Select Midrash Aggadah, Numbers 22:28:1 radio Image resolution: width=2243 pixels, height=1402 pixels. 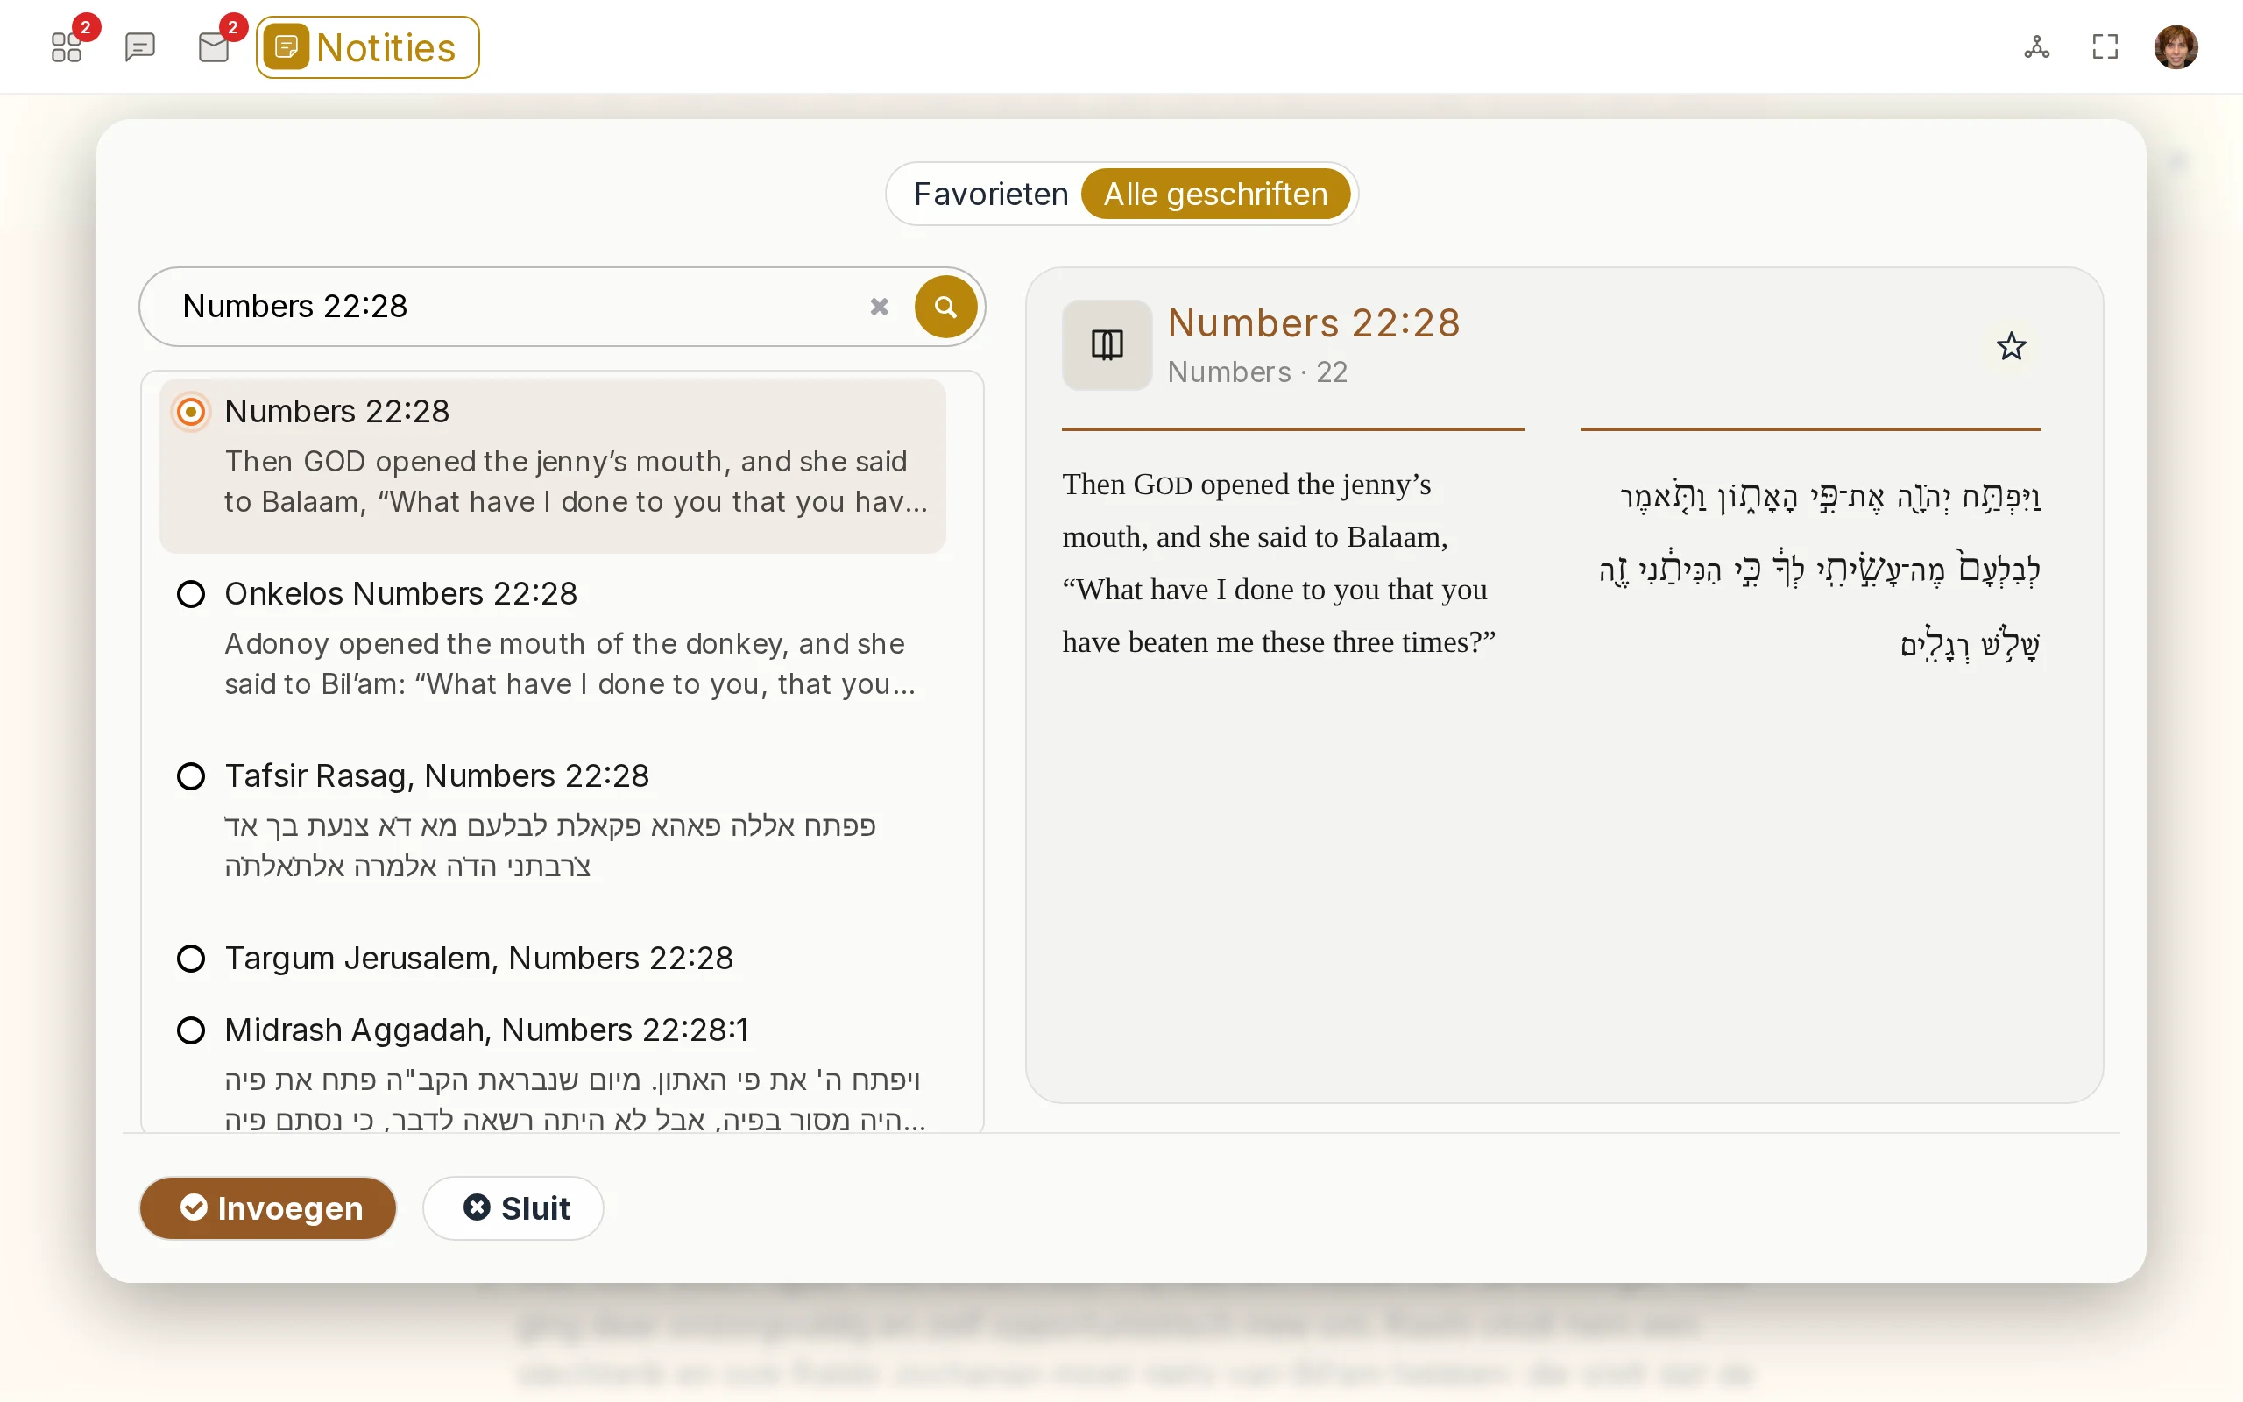coord(191,1030)
